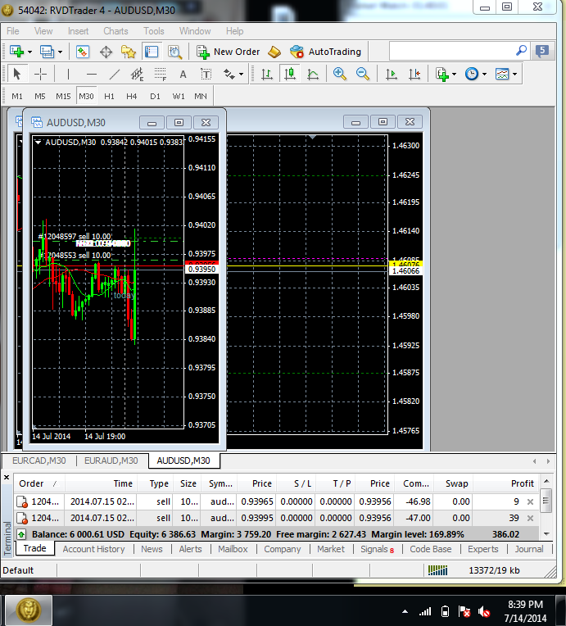The height and width of the screenshot is (626, 566).
Task: Click the chart tabs scroll right arrow
Action: tap(549, 461)
